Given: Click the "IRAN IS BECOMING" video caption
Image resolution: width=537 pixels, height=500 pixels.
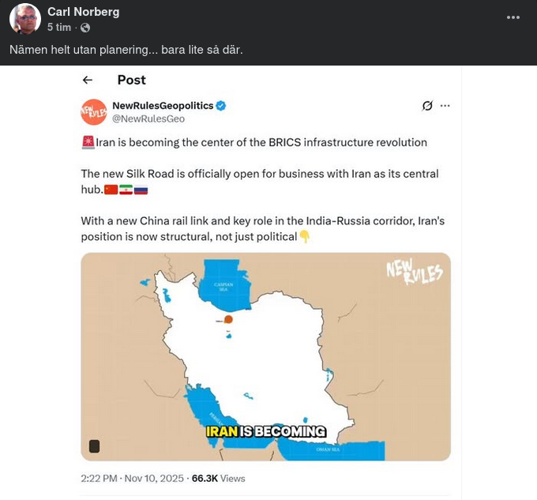Looking at the screenshot, I should (266, 431).
